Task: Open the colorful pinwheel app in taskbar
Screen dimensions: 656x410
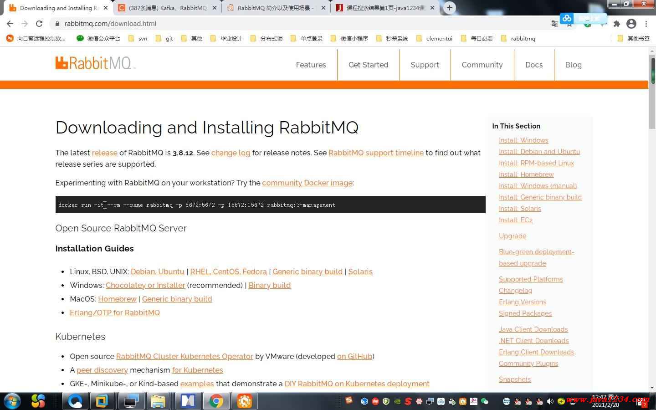Action: [38, 401]
